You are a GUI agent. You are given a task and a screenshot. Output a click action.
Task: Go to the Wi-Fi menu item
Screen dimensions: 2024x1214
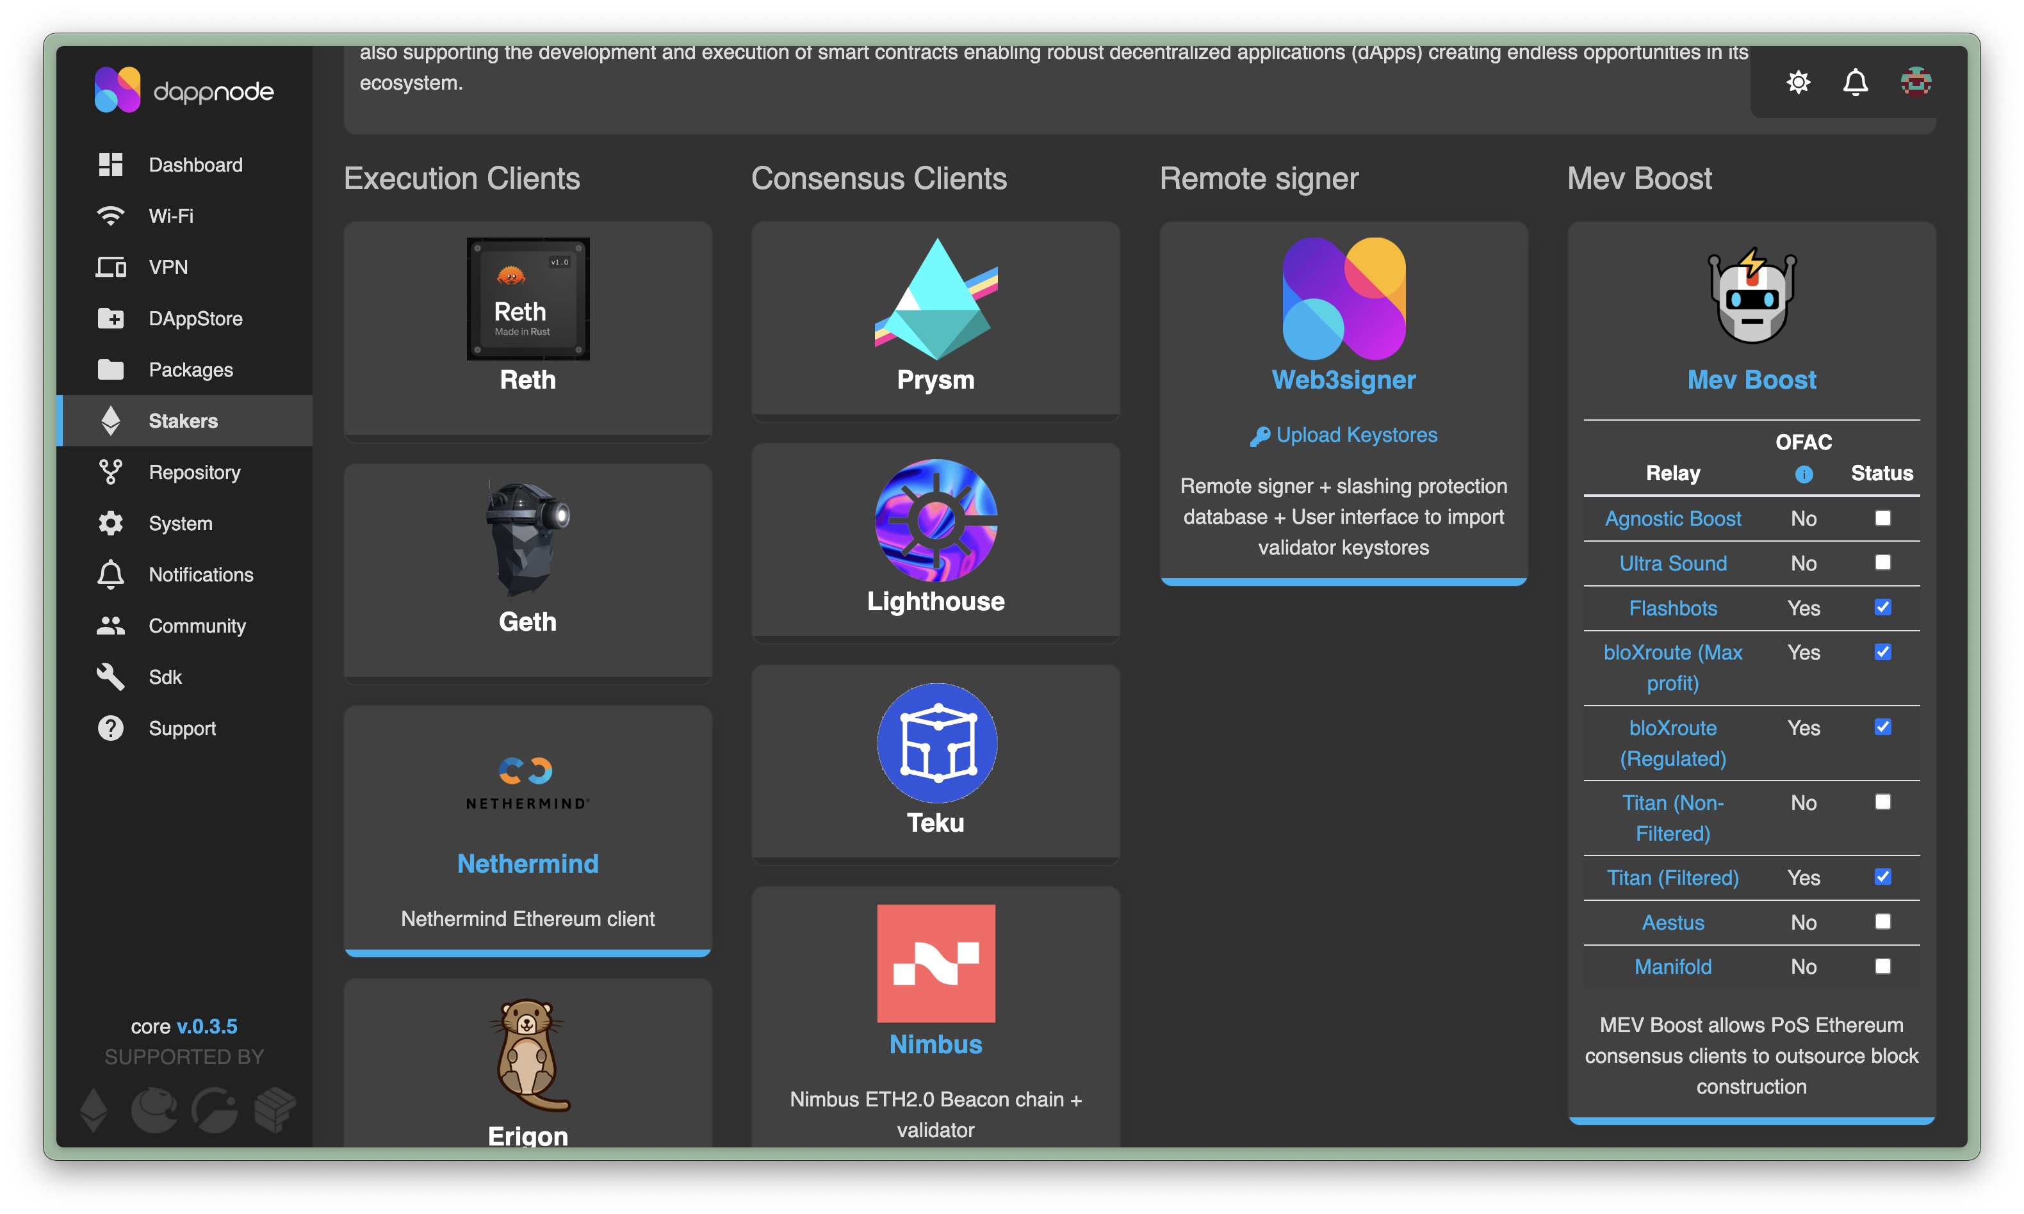(184, 216)
